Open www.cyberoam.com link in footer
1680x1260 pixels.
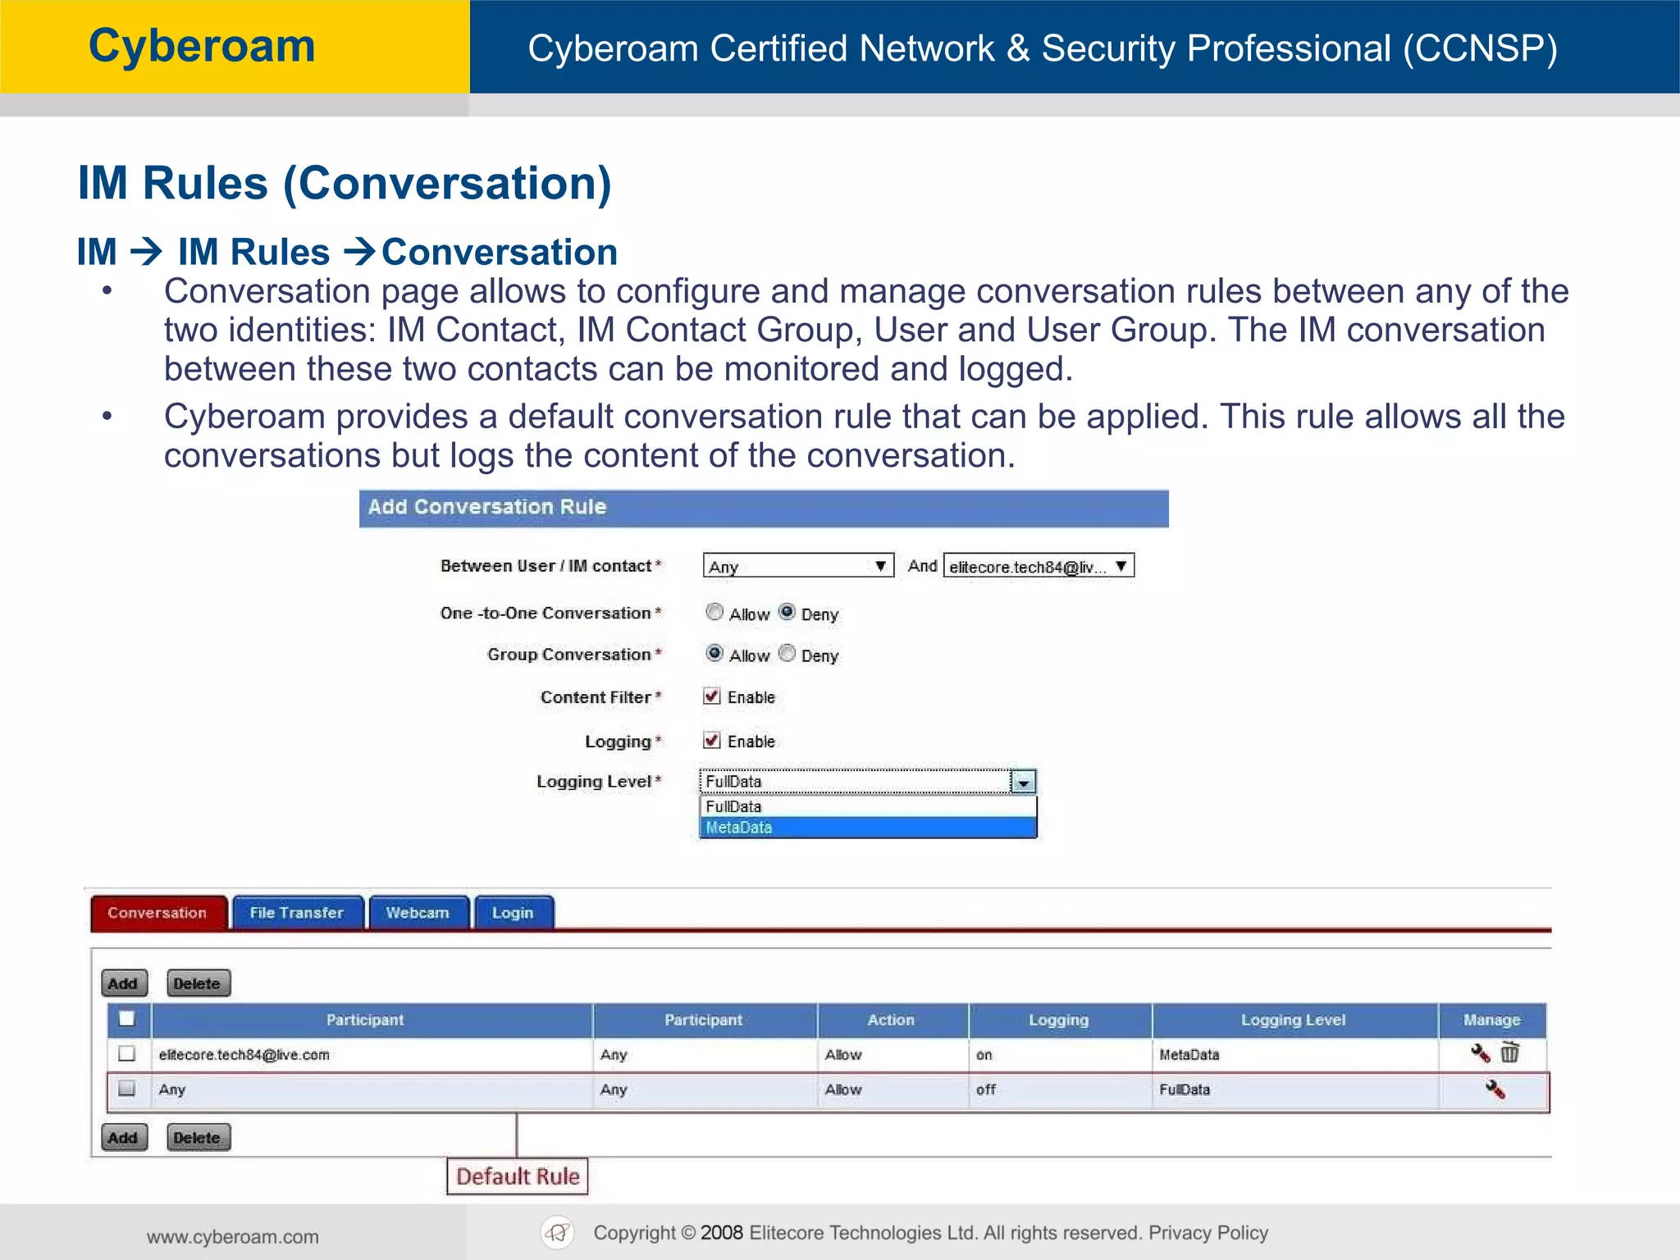pyautogui.click(x=233, y=1236)
